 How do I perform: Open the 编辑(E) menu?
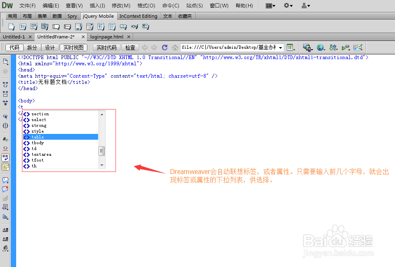(51, 5)
